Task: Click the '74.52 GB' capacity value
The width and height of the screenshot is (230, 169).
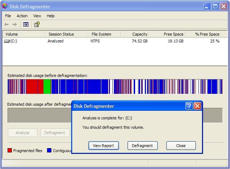Action: pyautogui.click(x=140, y=41)
